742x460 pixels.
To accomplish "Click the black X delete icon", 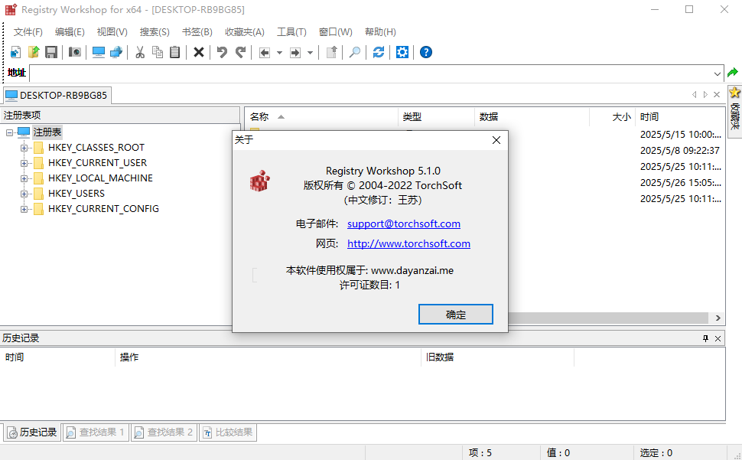I will click(199, 52).
